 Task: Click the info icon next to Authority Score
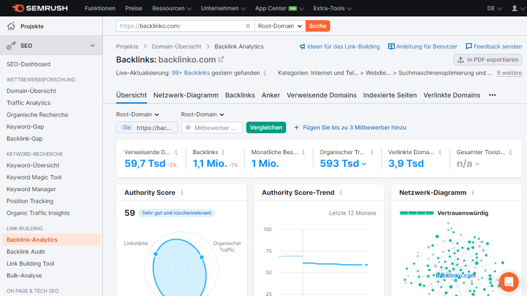click(182, 193)
